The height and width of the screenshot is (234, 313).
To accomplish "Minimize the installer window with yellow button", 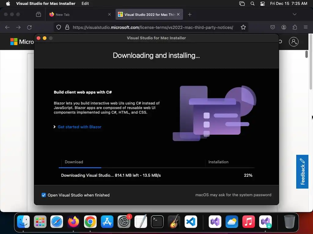I will 45,38.
